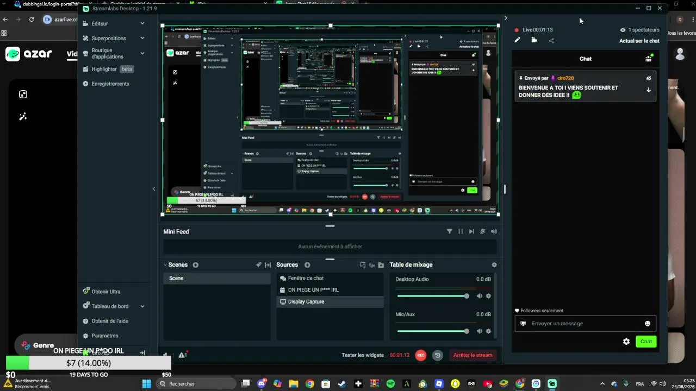This screenshot has height=391, width=696.
Task: Click the replay buffer button beside REC
Action: point(437,355)
